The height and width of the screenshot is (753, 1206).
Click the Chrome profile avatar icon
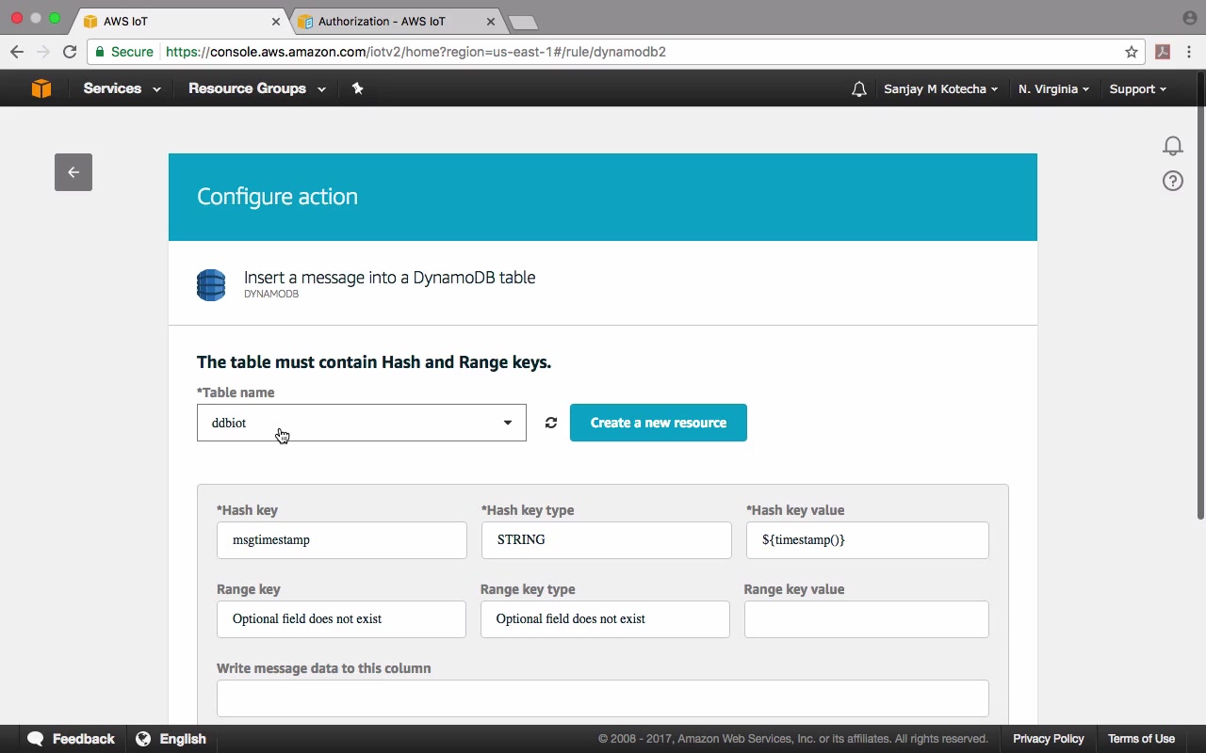(x=1189, y=18)
